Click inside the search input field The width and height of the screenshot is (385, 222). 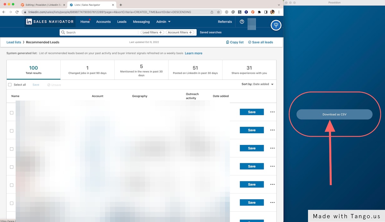coord(96,32)
